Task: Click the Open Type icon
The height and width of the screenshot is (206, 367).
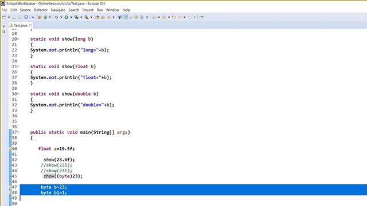Action: point(97,17)
